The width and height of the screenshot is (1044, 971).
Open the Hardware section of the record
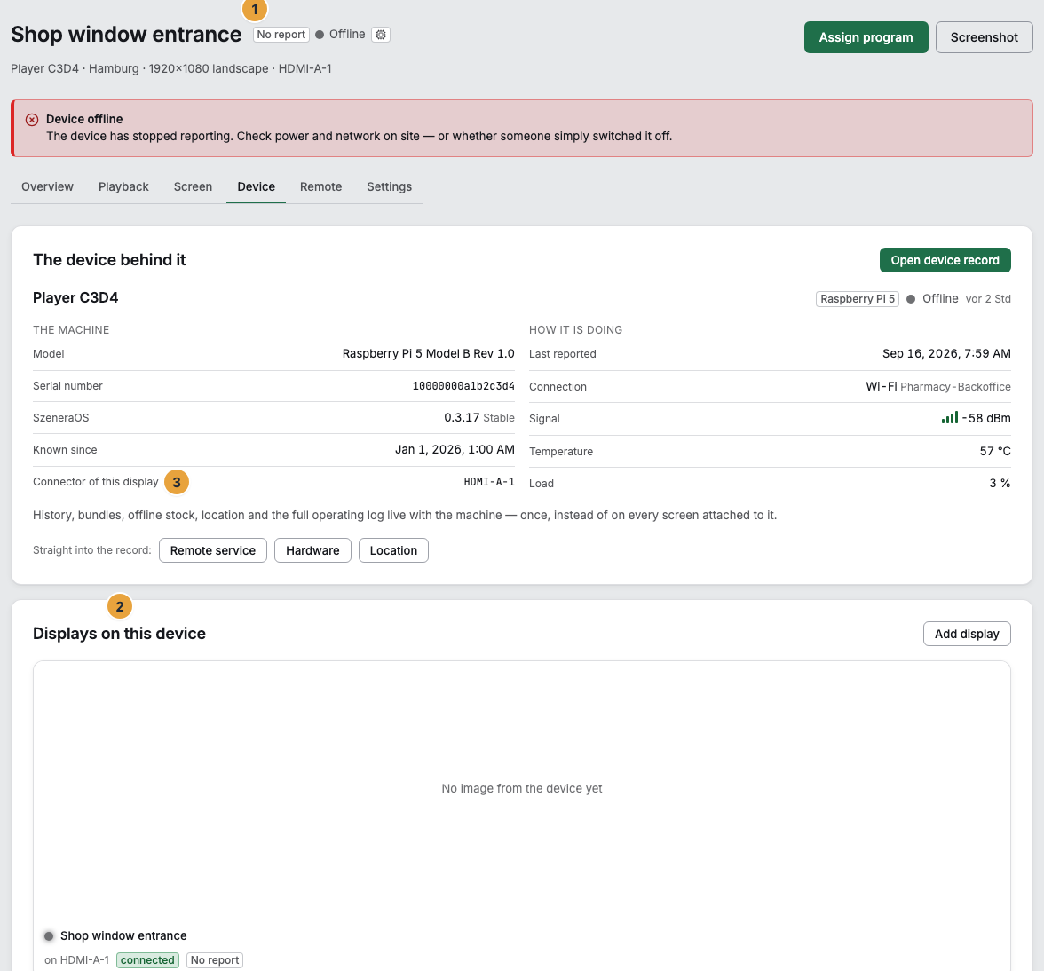(x=312, y=550)
